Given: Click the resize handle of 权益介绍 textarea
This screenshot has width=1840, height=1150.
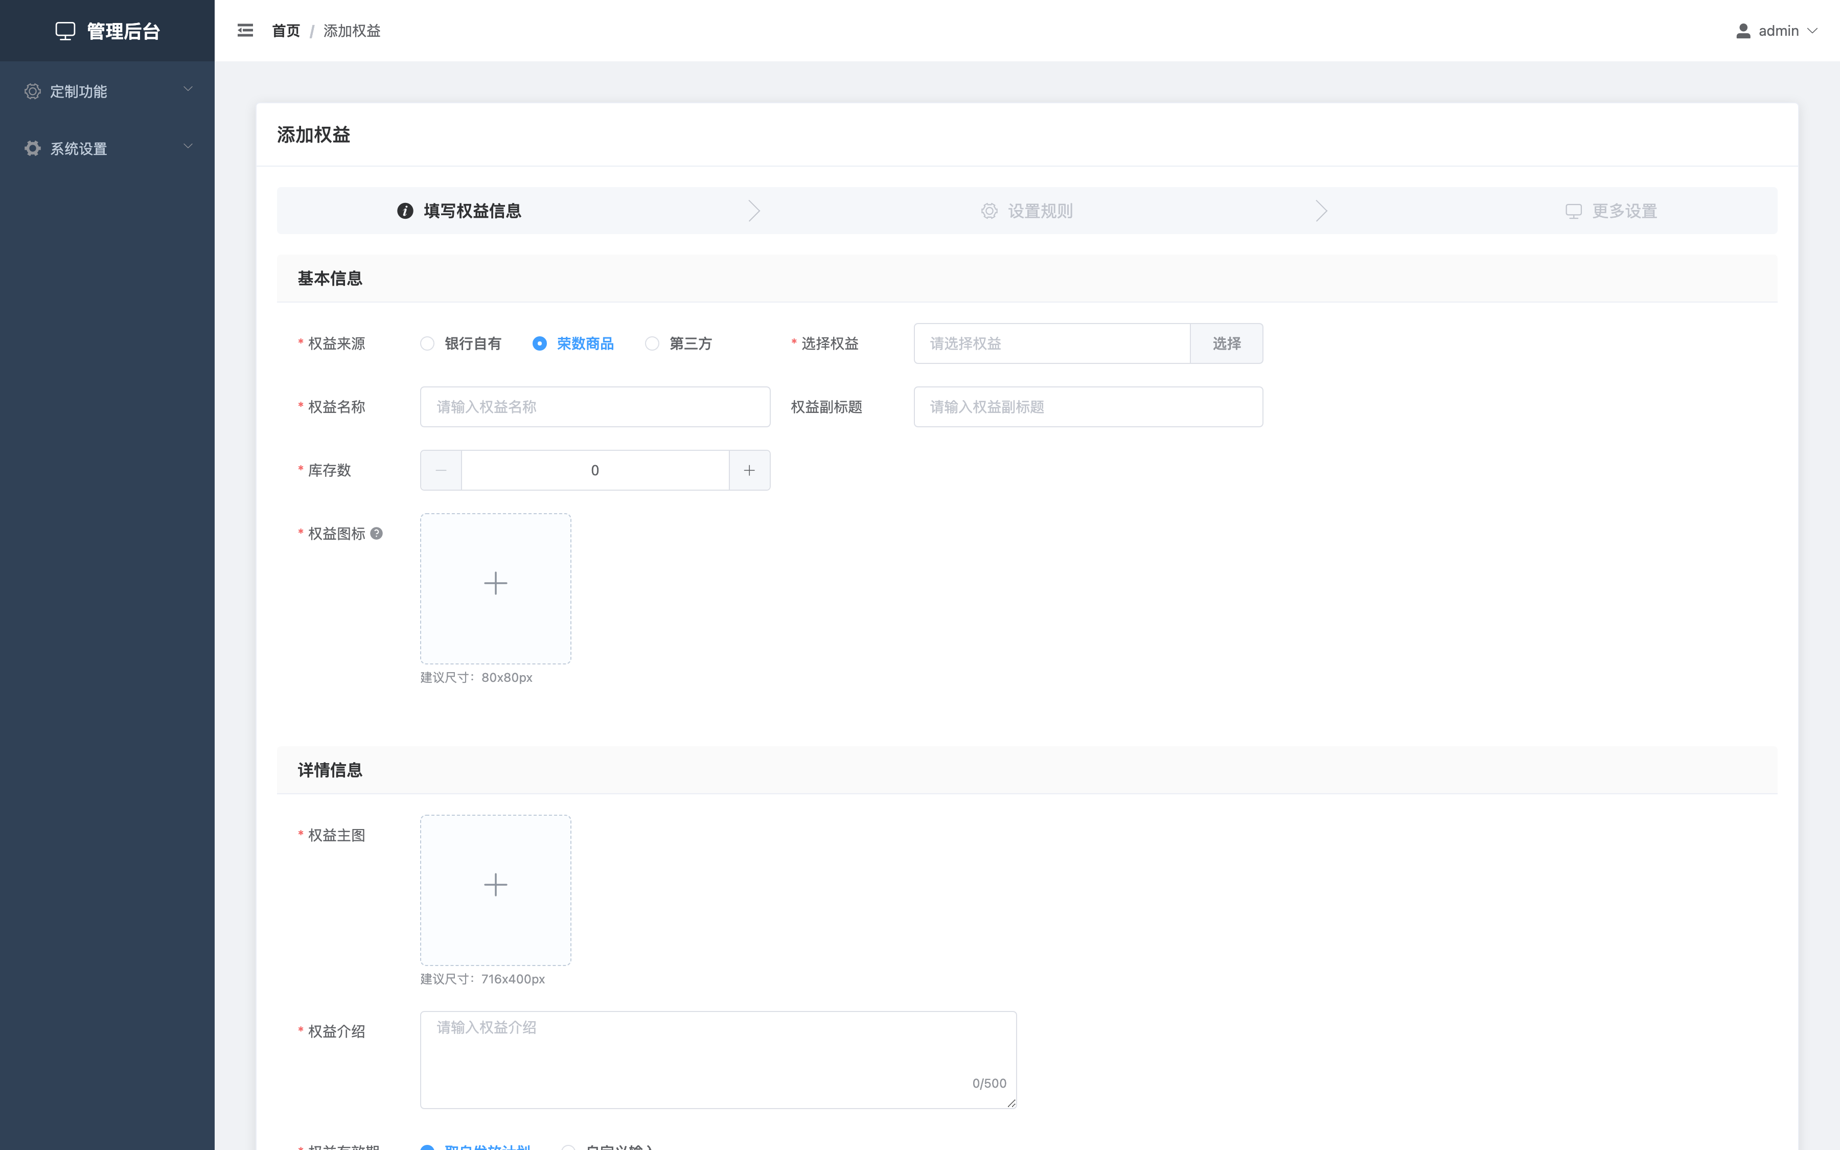Looking at the screenshot, I should pos(1011,1103).
